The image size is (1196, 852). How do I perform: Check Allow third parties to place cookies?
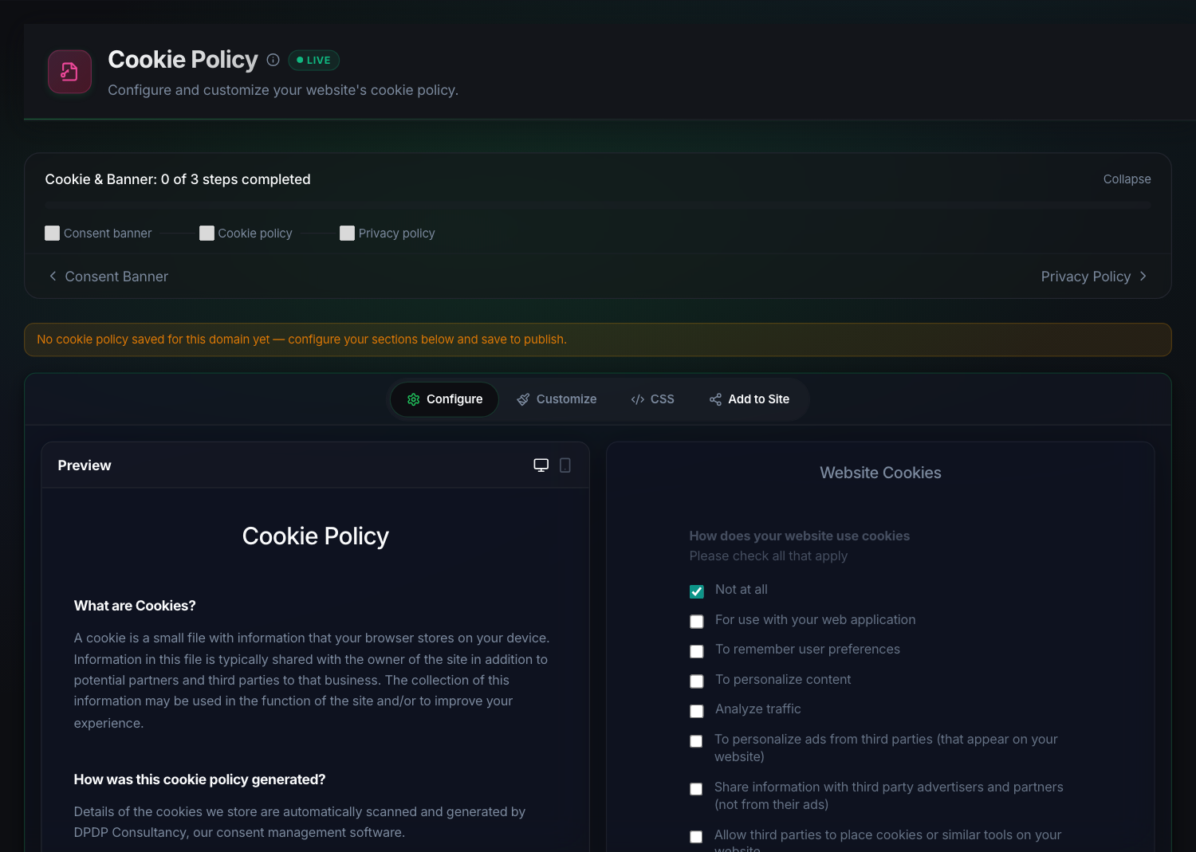696,837
